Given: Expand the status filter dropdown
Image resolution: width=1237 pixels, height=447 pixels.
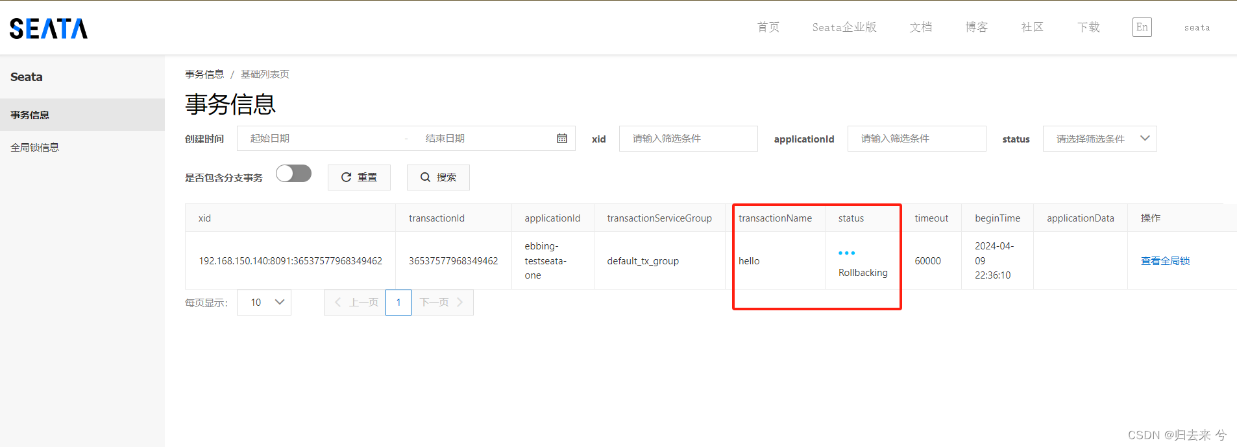Looking at the screenshot, I should pyautogui.click(x=1099, y=139).
